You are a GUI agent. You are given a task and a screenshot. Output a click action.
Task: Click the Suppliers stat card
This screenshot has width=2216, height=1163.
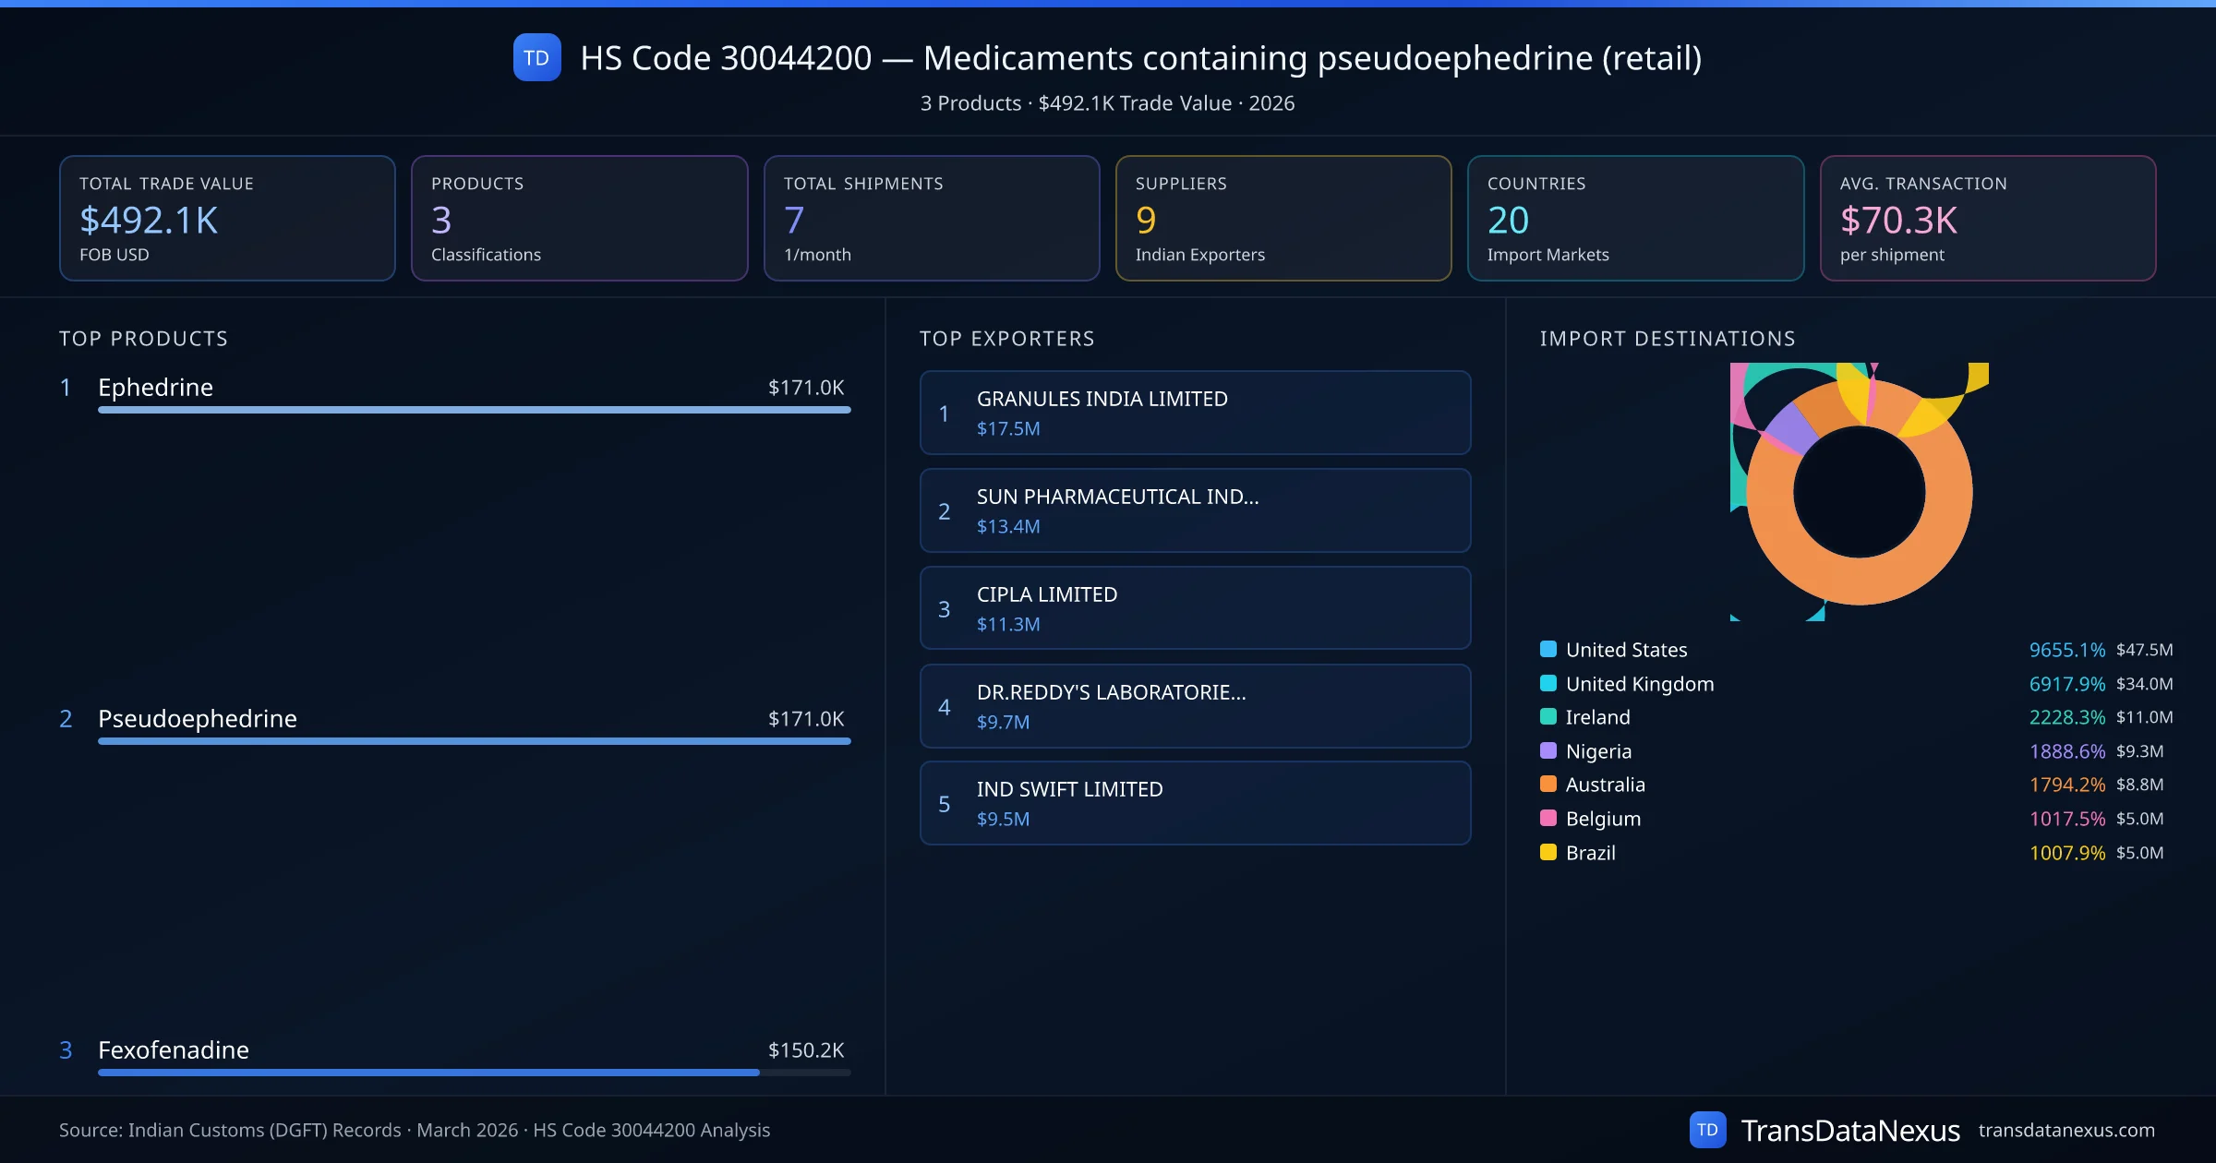click(x=1283, y=218)
